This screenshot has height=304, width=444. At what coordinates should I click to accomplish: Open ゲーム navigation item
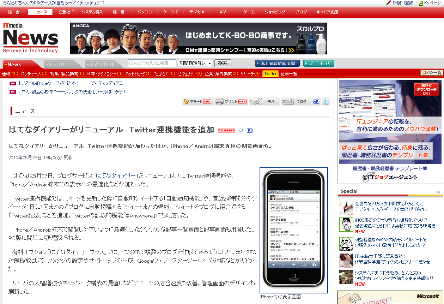pyautogui.click(x=249, y=12)
